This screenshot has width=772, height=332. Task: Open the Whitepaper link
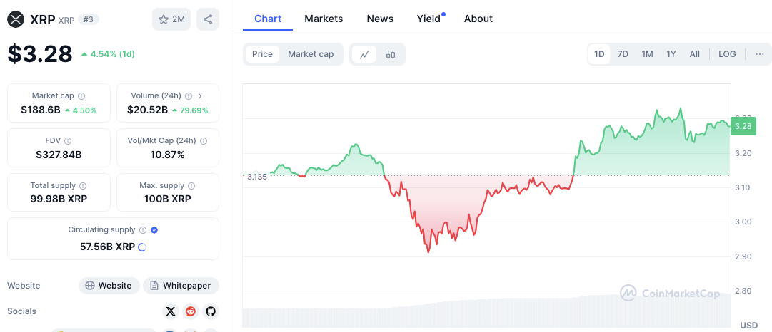click(x=181, y=286)
